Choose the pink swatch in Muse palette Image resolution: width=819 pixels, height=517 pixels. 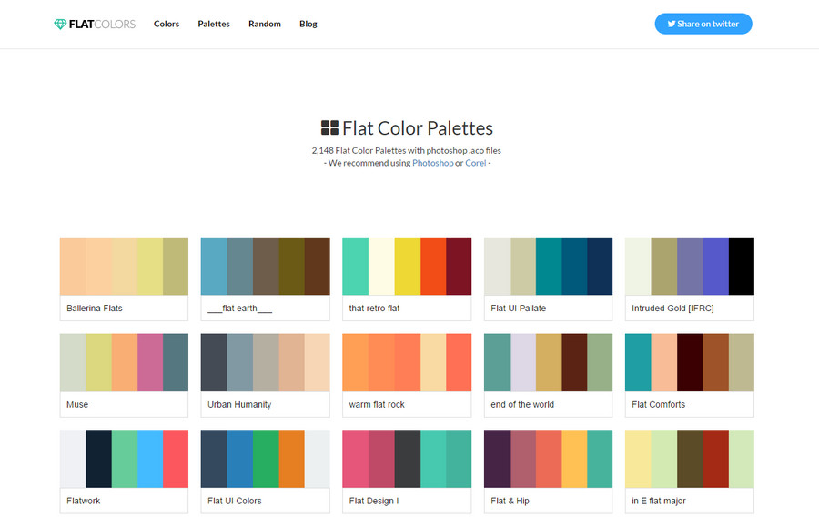point(150,362)
